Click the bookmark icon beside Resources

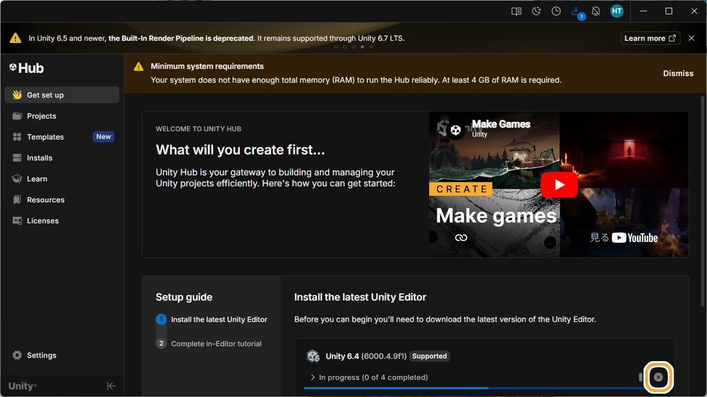[17, 200]
